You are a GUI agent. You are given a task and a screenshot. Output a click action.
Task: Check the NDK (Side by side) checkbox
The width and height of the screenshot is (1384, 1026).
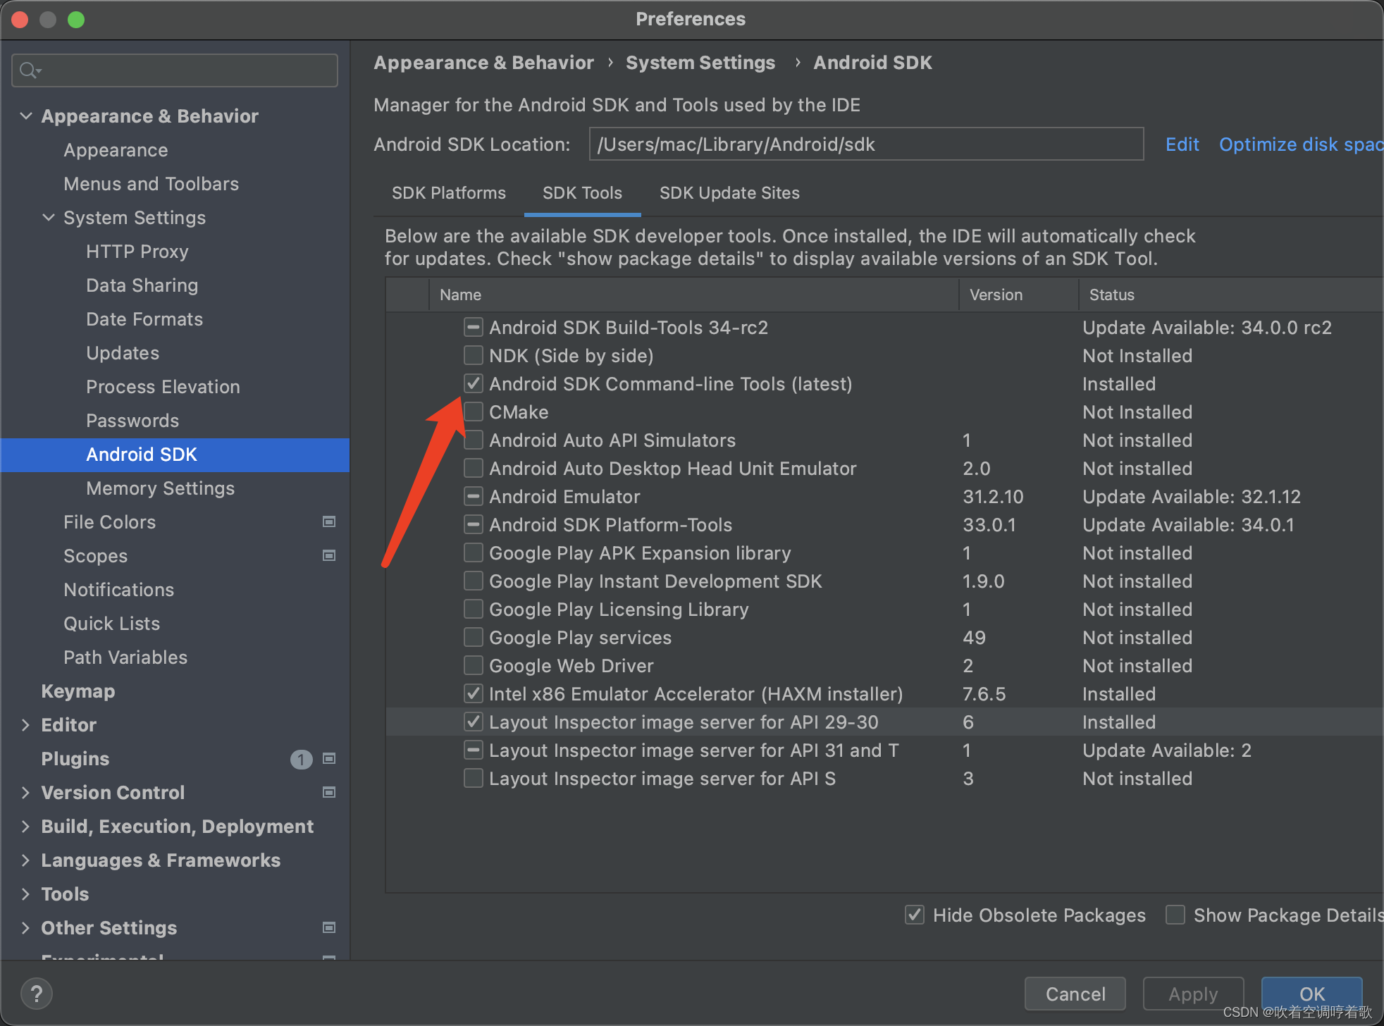474,356
